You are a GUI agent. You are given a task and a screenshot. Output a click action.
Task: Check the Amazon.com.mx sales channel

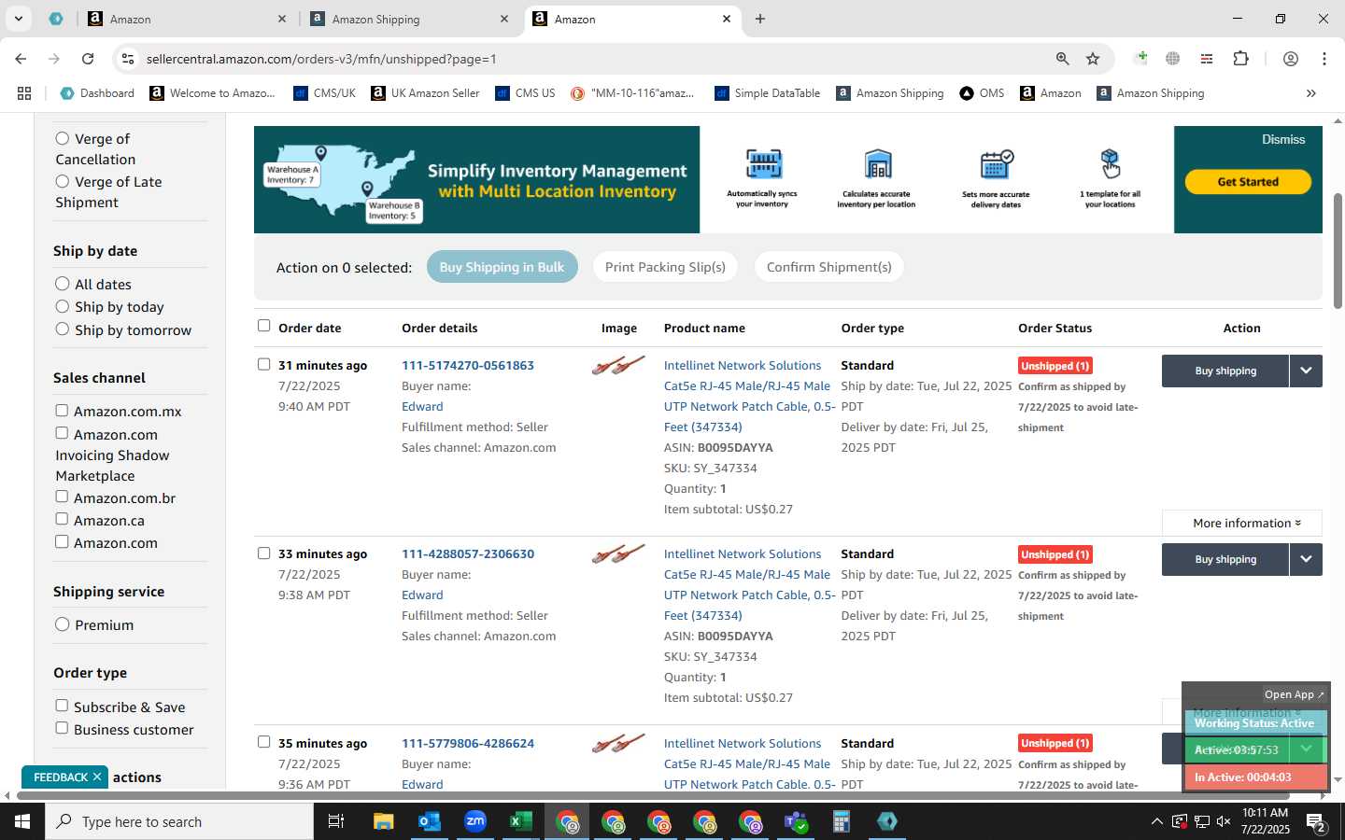coord(62,411)
